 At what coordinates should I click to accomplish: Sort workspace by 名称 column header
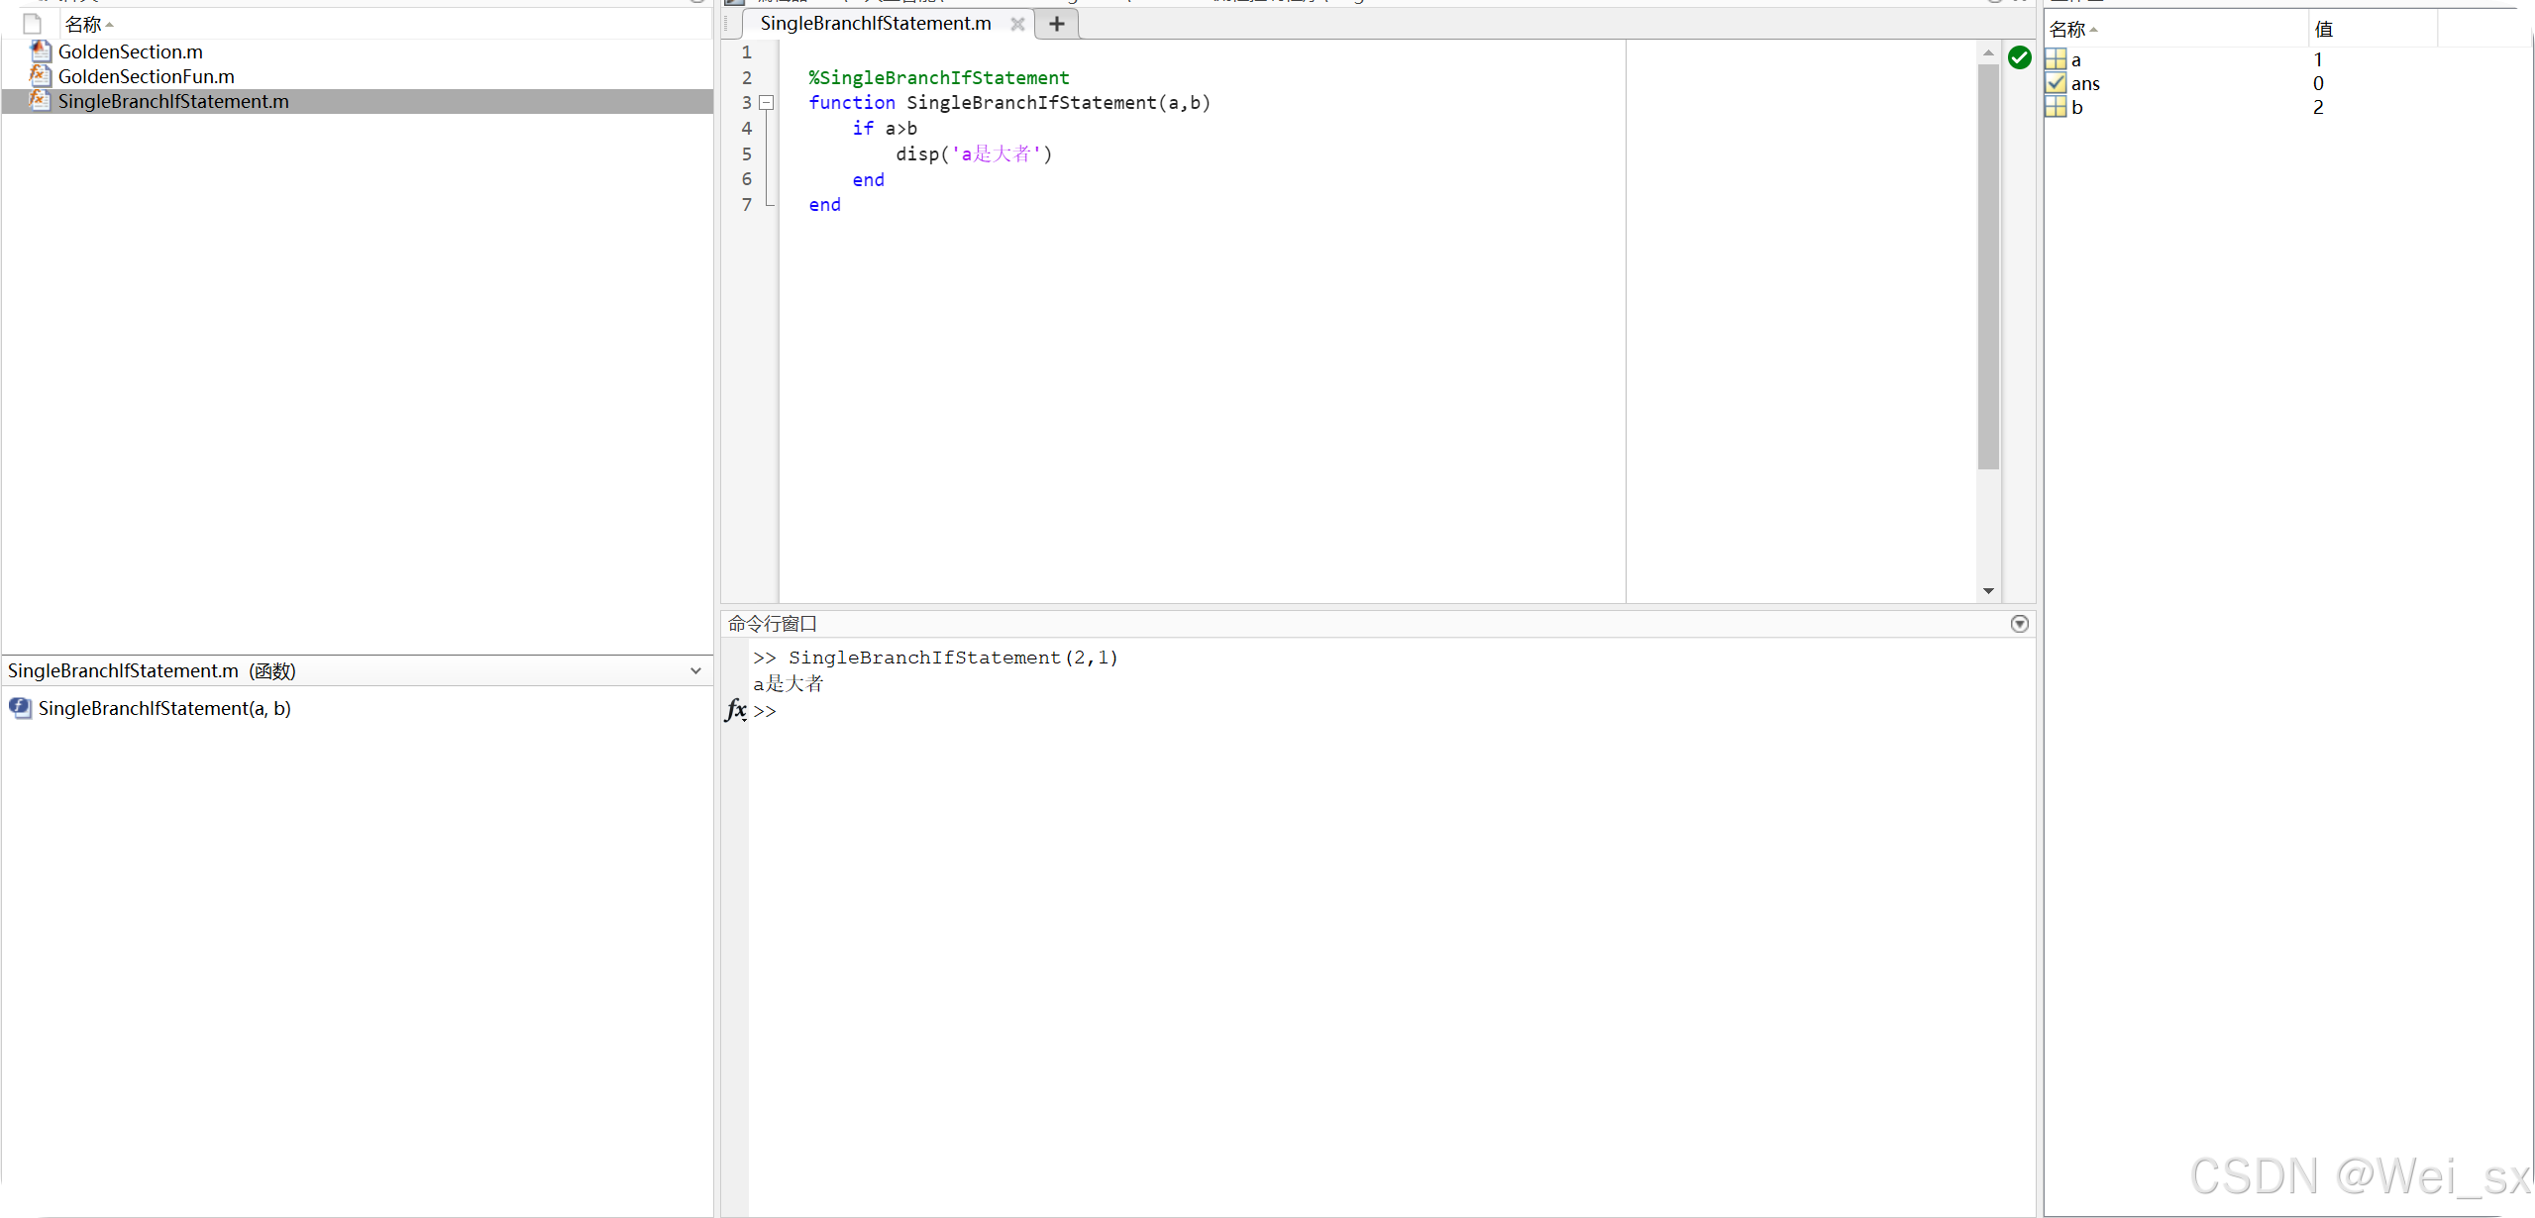tap(2070, 30)
